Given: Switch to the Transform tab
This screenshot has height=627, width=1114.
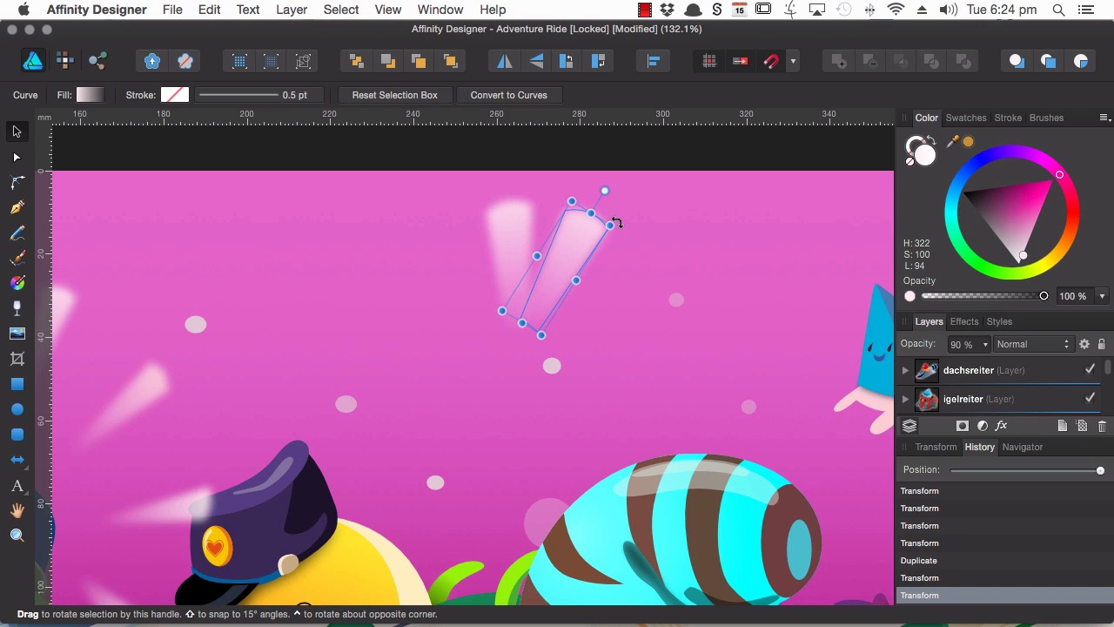Looking at the screenshot, I should 936,447.
